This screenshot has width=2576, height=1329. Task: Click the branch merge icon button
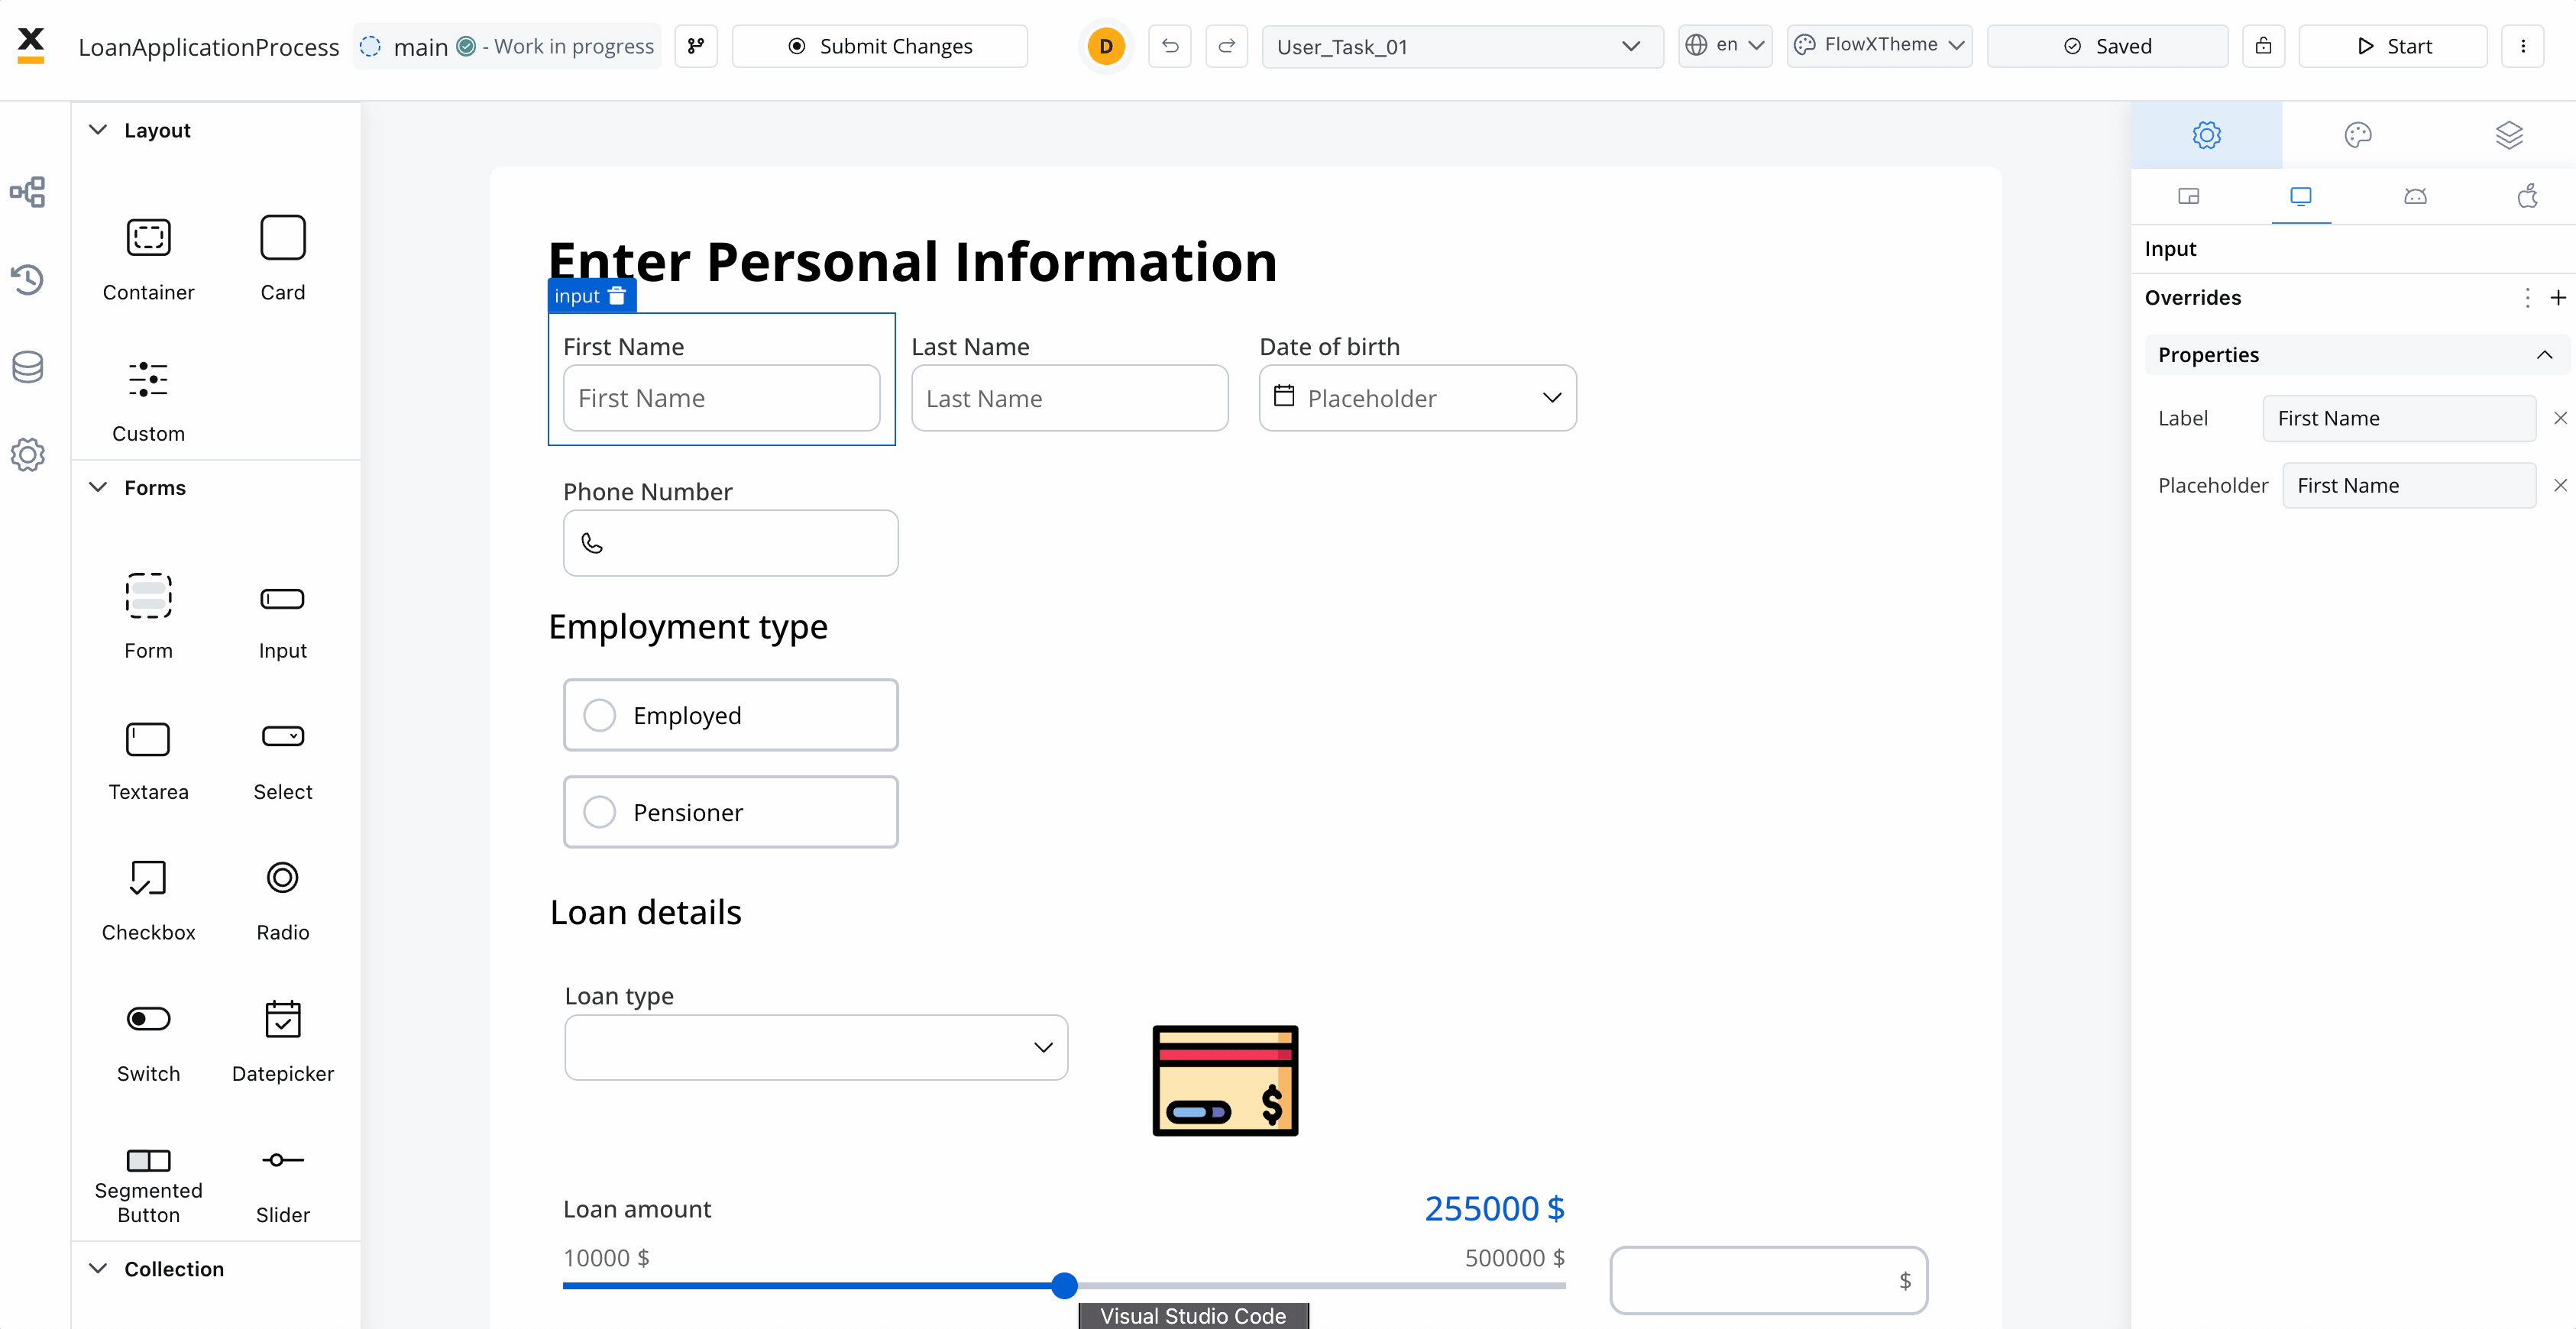click(x=696, y=46)
